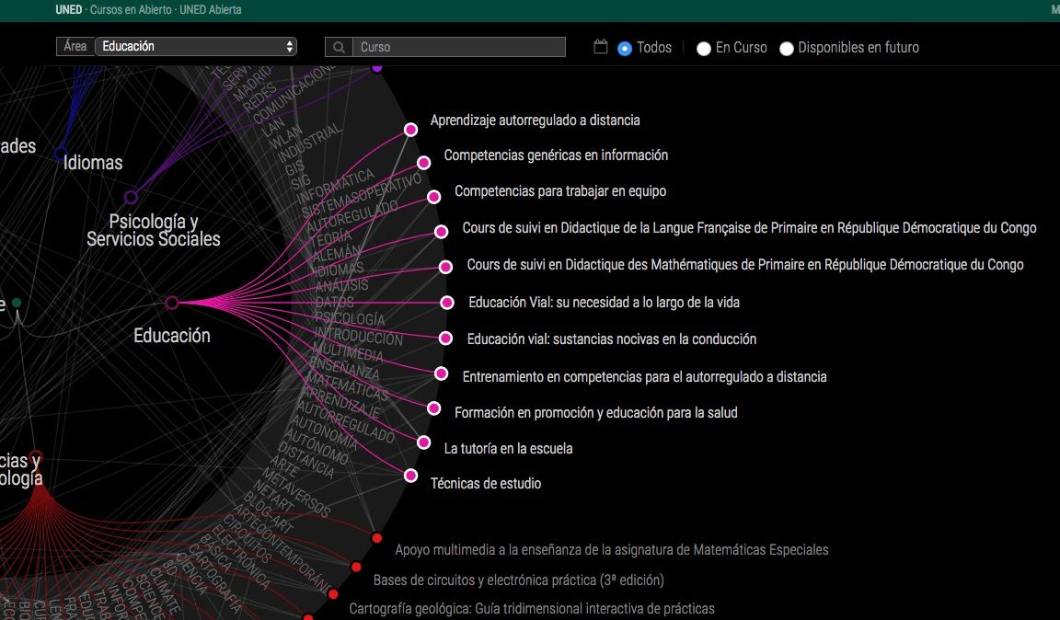Click the Educación hub node circle
Screen dimensions: 1060x620
(x=172, y=303)
